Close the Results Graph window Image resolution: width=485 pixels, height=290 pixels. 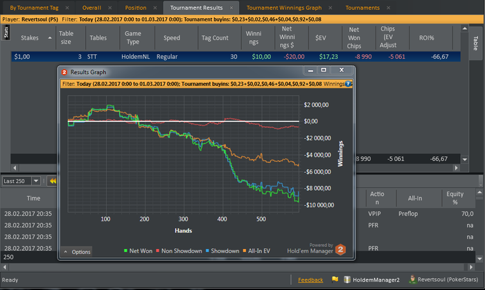click(342, 70)
